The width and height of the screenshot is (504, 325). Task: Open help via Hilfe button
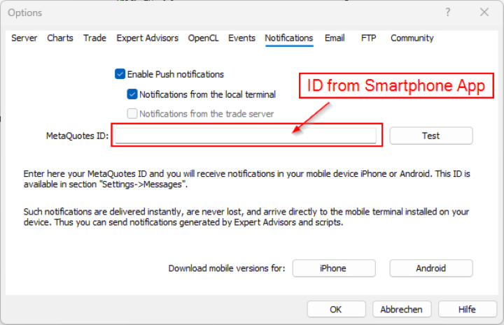pyautogui.click(x=467, y=310)
